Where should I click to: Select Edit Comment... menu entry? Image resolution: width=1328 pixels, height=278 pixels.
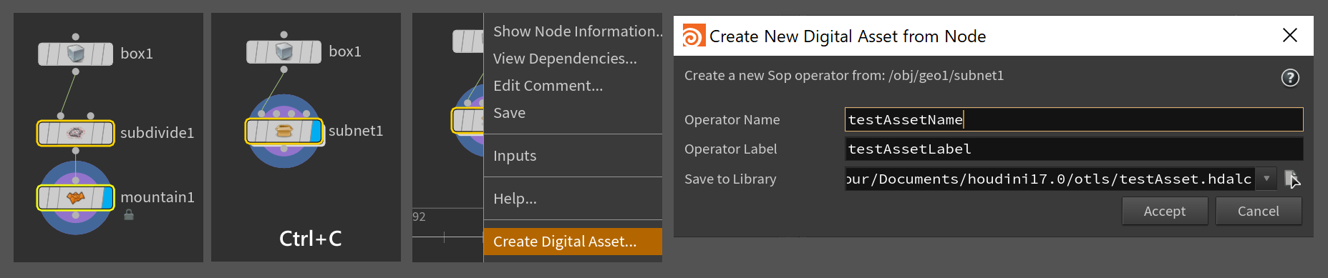(x=573, y=86)
